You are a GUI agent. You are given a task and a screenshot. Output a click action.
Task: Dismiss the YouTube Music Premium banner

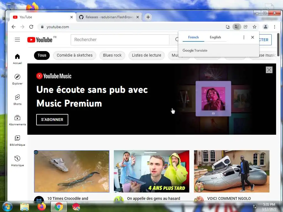click(269, 70)
